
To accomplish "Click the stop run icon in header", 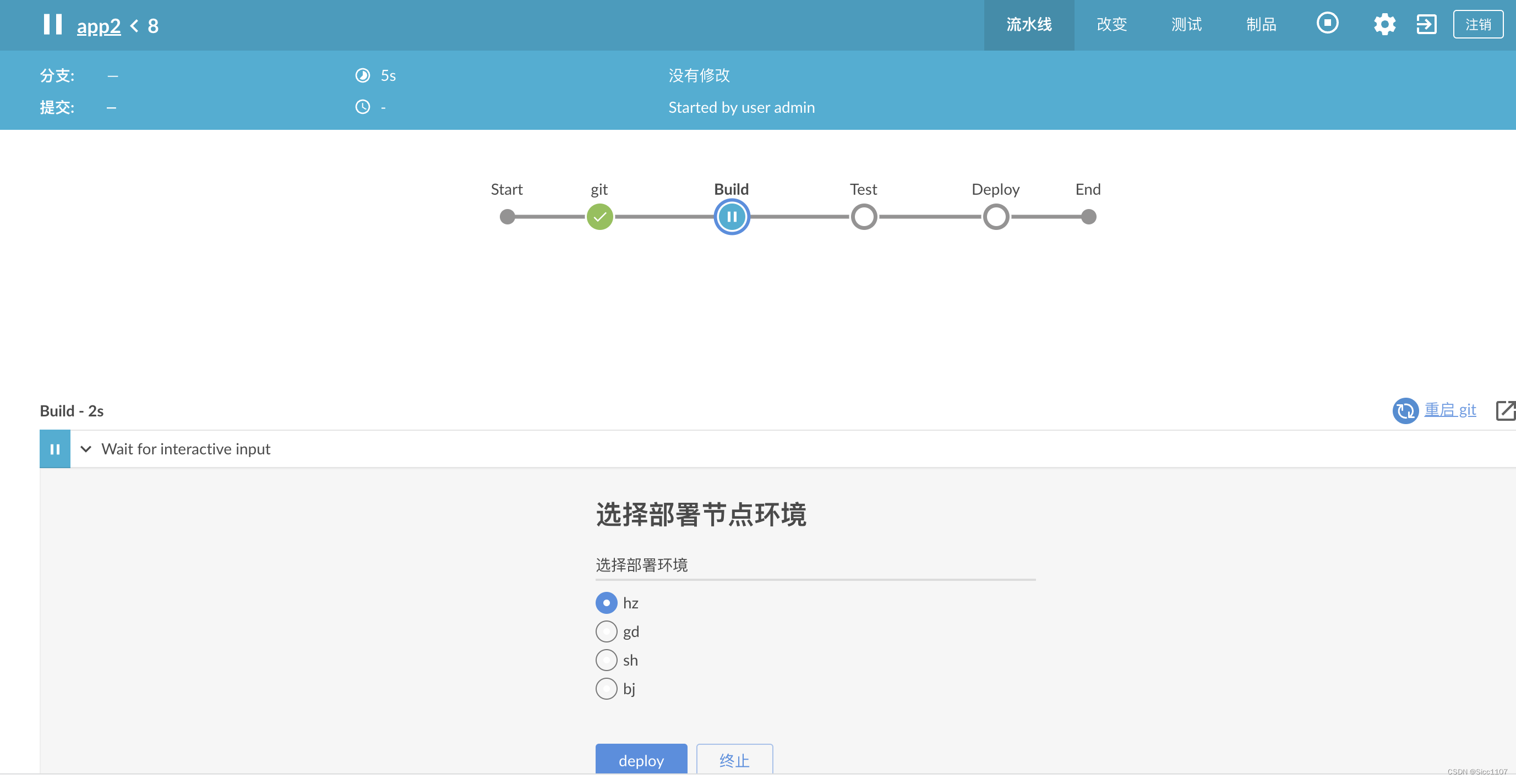I will click(1327, 23).
